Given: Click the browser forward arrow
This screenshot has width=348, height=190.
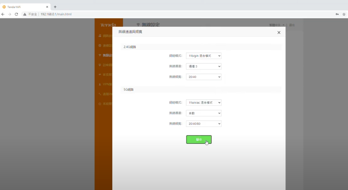Looking at the screenshot, I should [10, 14].
